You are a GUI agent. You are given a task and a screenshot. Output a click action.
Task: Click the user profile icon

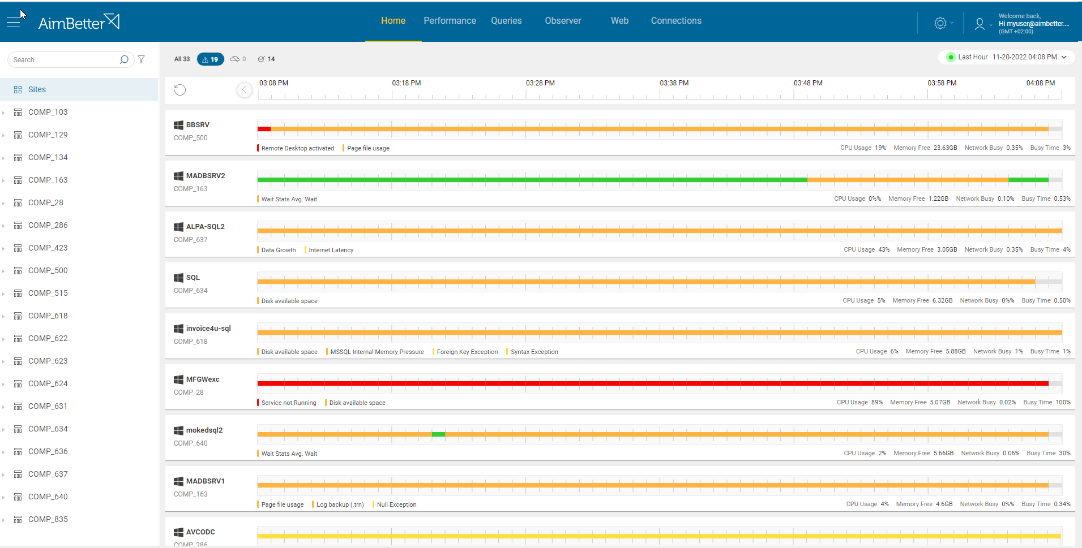click(980, 24)
